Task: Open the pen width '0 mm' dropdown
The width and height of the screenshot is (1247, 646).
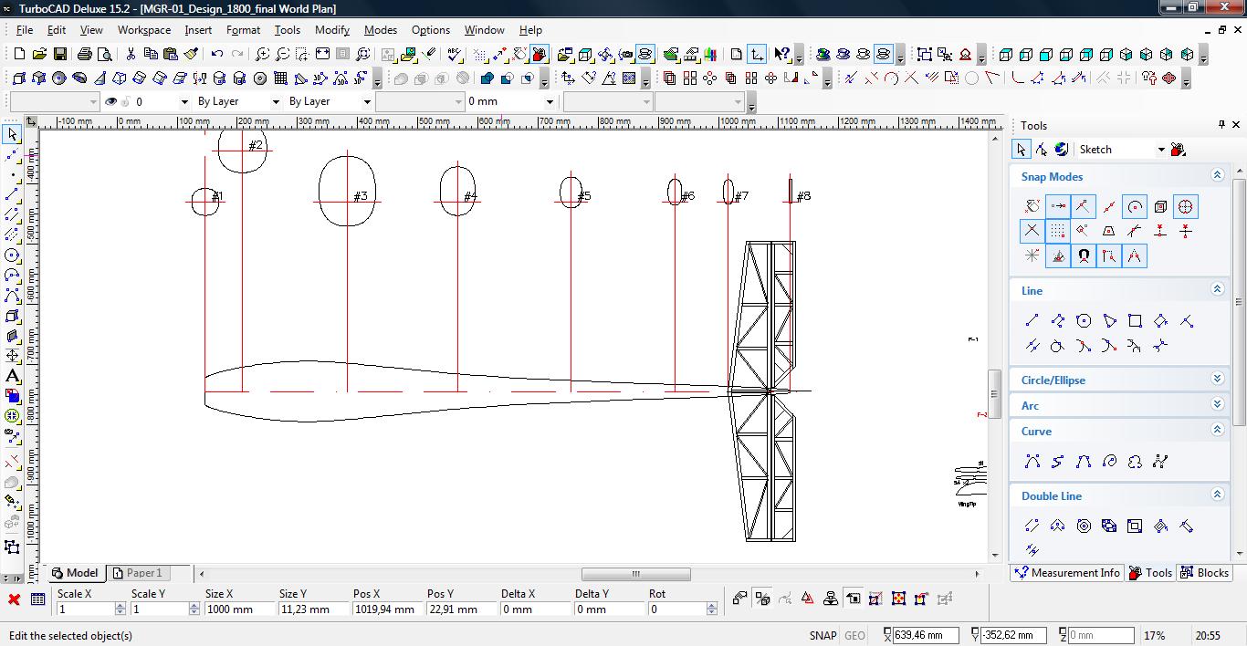Action: tap(550, 101)
